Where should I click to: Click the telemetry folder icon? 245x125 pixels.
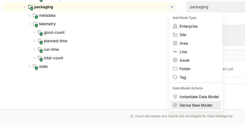pos(35,24)
